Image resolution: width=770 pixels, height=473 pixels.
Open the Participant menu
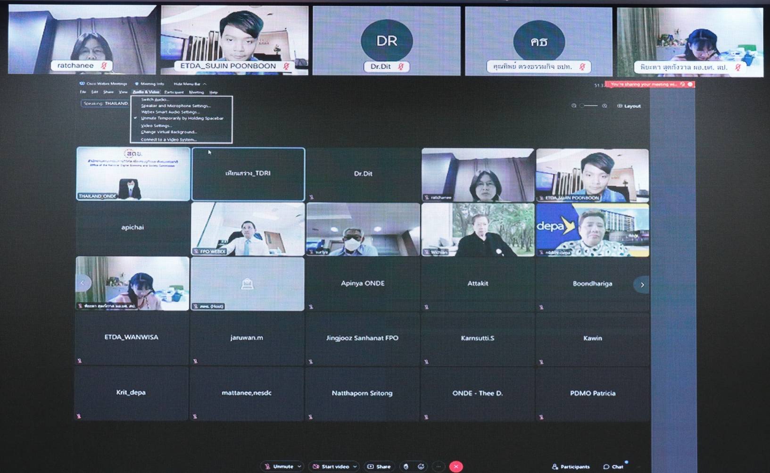coord(174,92)
